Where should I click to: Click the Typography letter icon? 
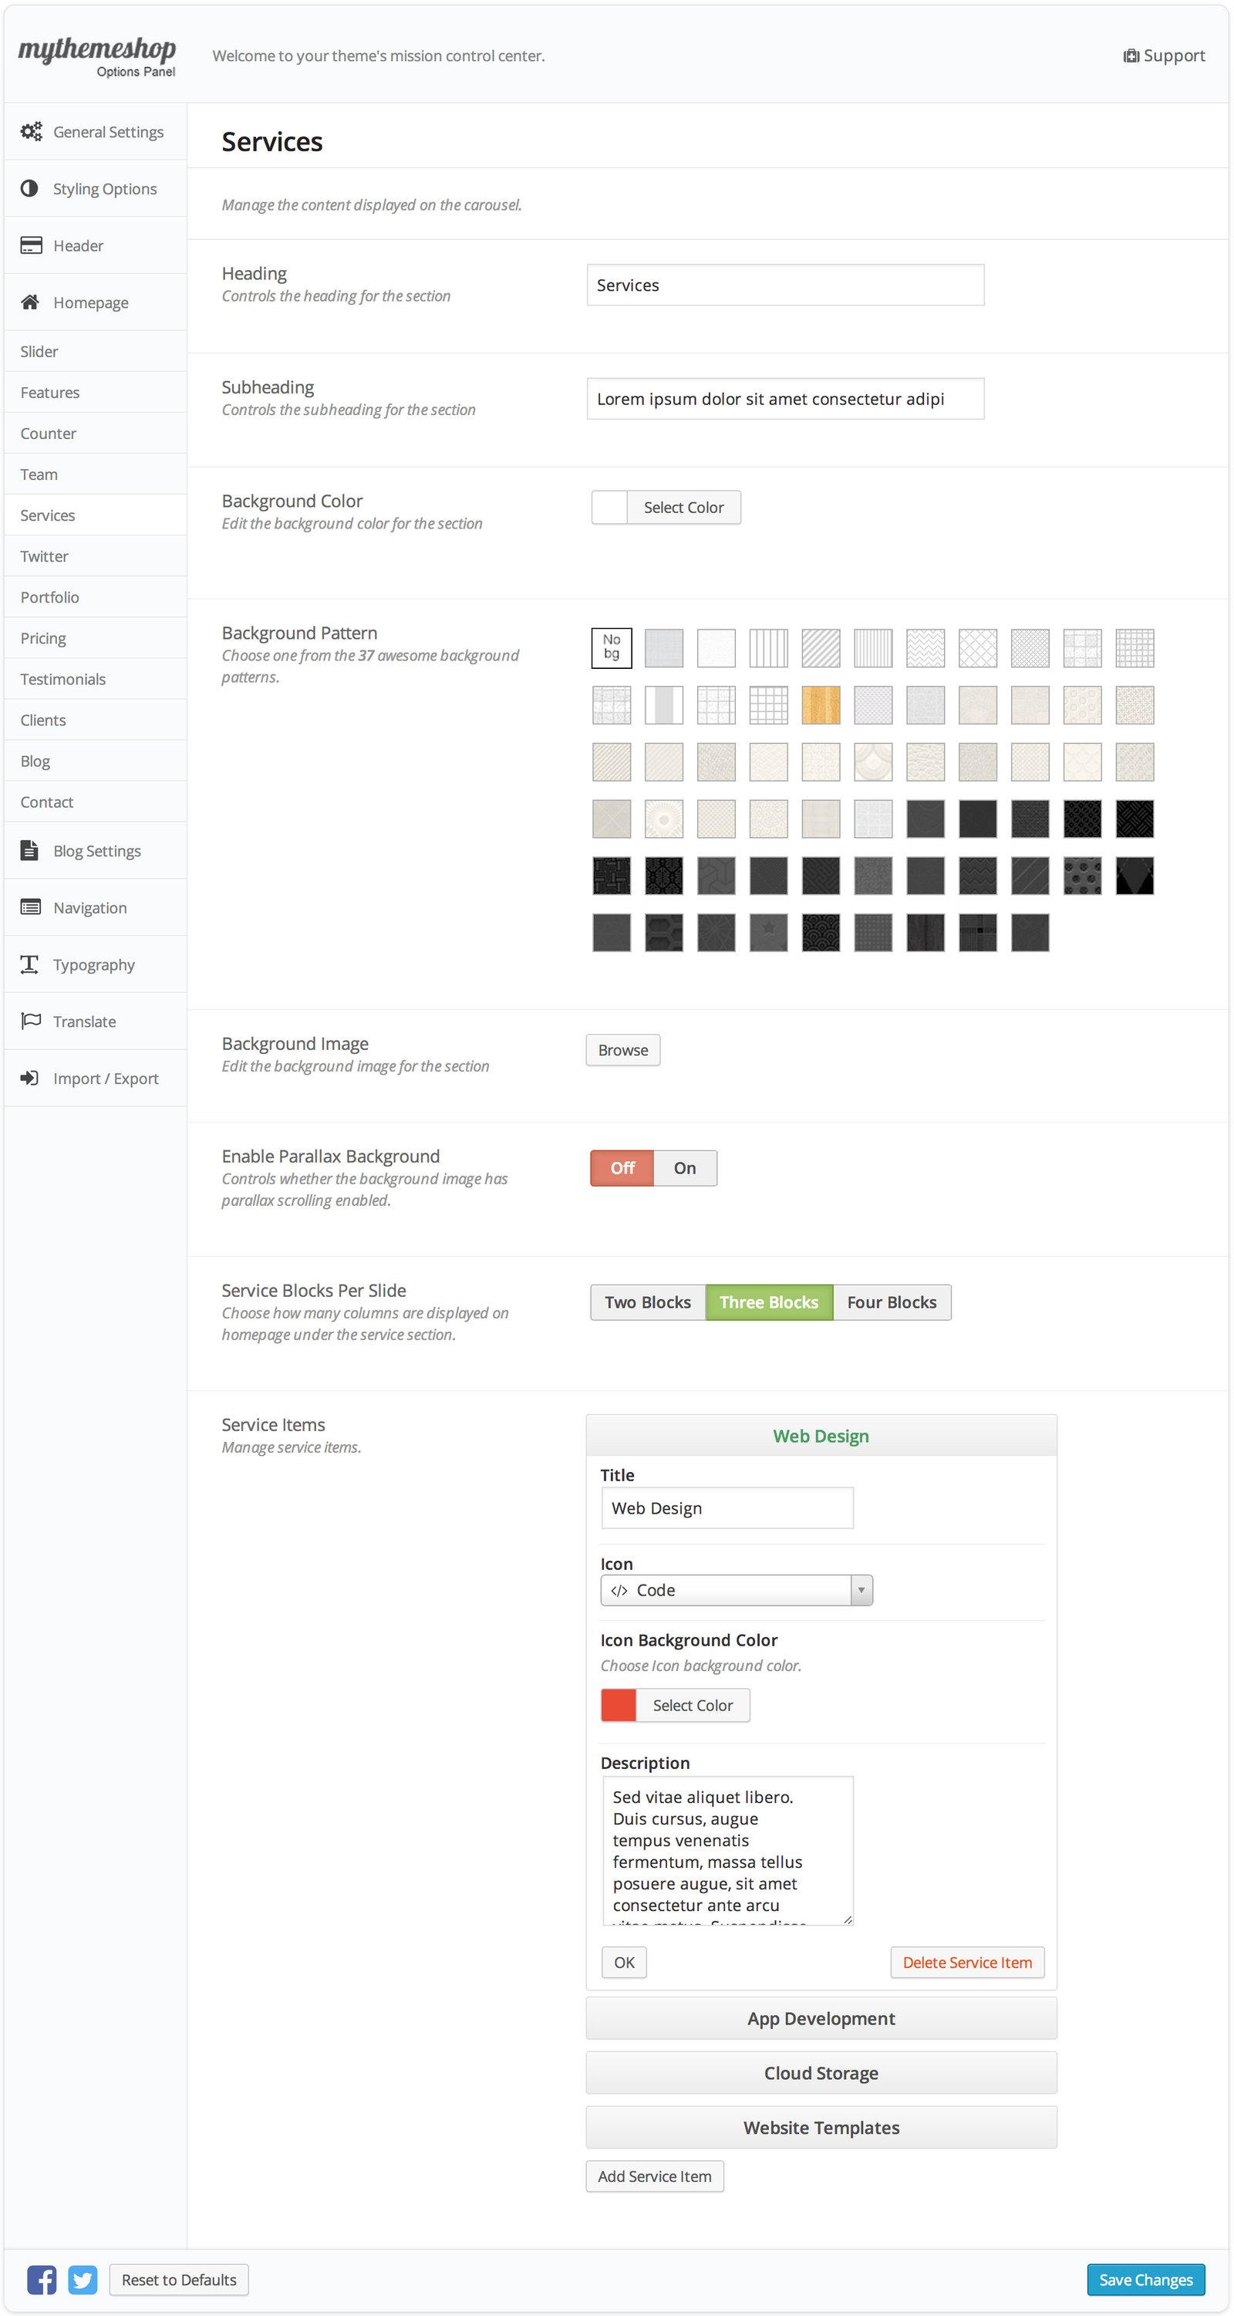pos(29,964)
